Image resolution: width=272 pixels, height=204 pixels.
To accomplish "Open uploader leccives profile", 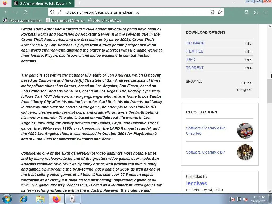I will coord(197,183).
